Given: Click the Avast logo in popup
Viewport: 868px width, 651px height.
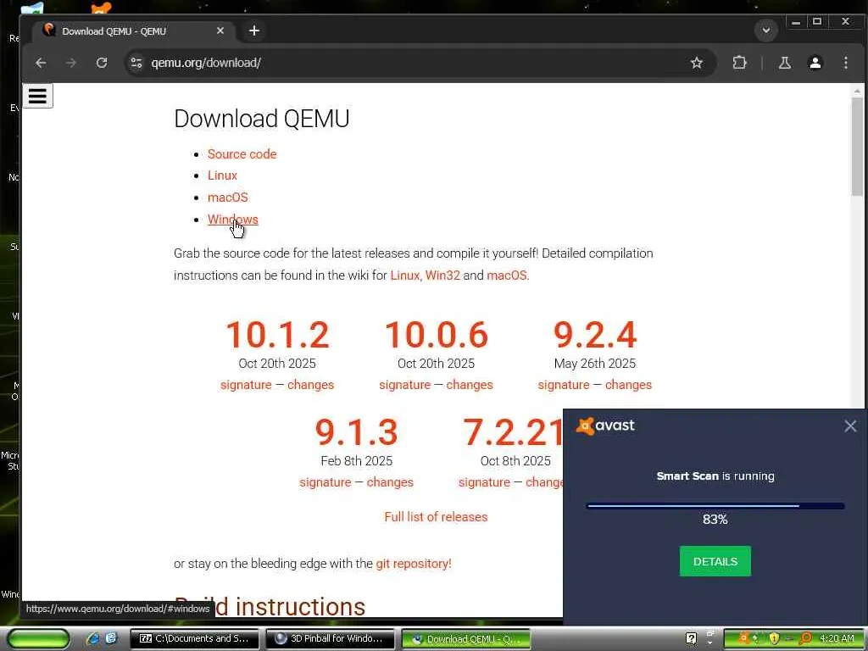Looking at the screenshot, I should (605, 426).
